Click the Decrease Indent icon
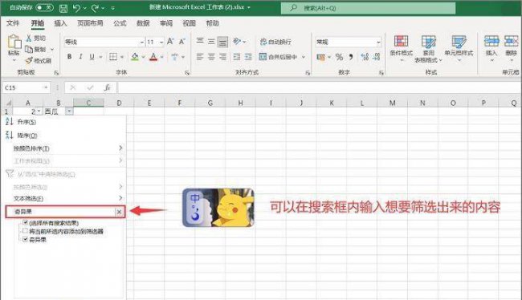Screen dimensions: 522x300 pos(237,57)
